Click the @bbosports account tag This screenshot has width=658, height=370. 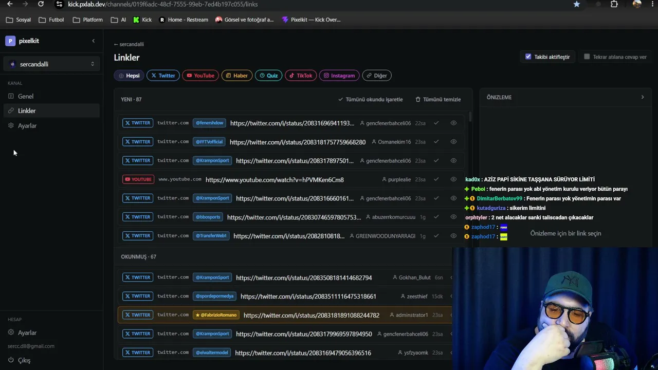point(208,217)
